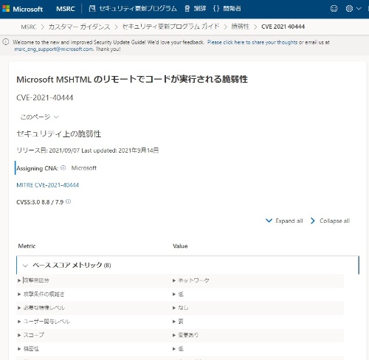Image resolution: width=369 pixels, height=360 pixels.
Task: Click the Collapse all chevron icon
Action: (313, 221)
